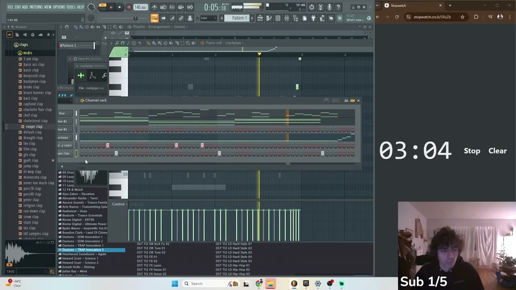
Task: Toggle the 3-2-1 countdown before recording
Action: click(x=172, y=7)
